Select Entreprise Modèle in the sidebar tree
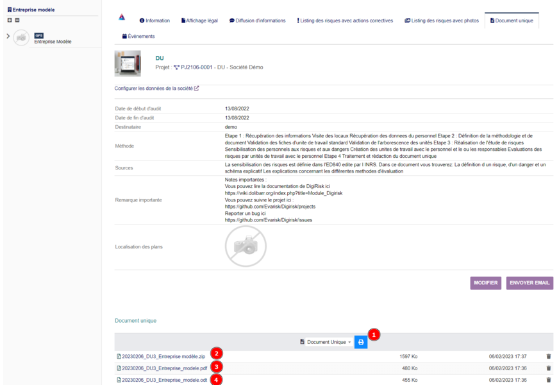The width and height of the screenshot is (559, 385). pos(53,42)
